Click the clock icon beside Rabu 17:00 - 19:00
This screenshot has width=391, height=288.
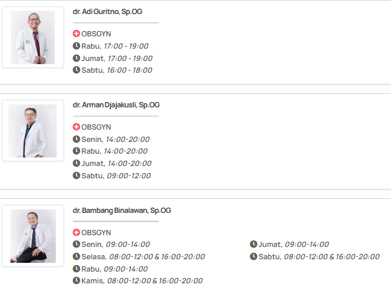[76, 46]
